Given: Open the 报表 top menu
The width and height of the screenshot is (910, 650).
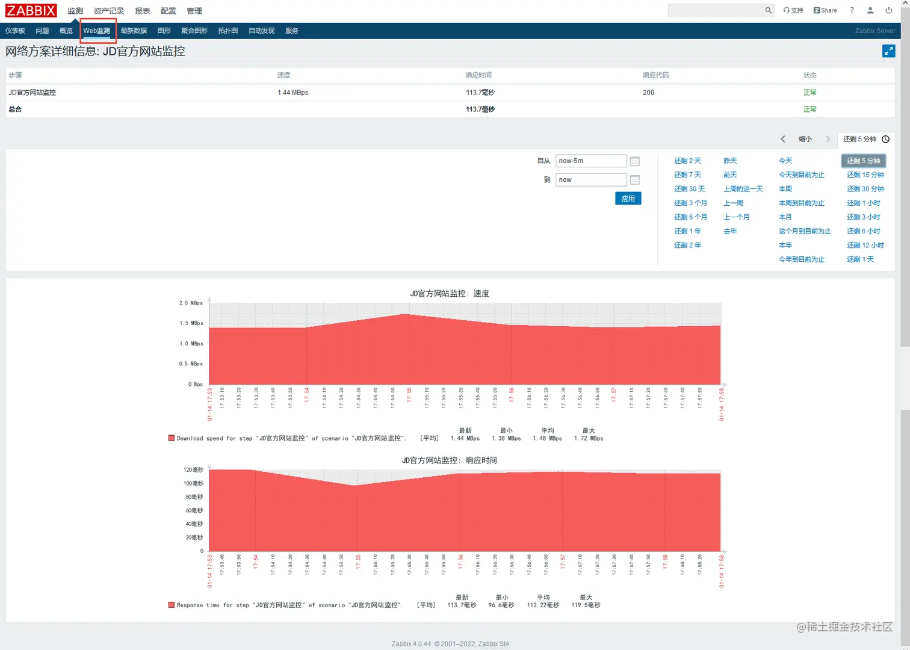Looking at the screenshot, I should pyautogui.click(x=143, y=11).
